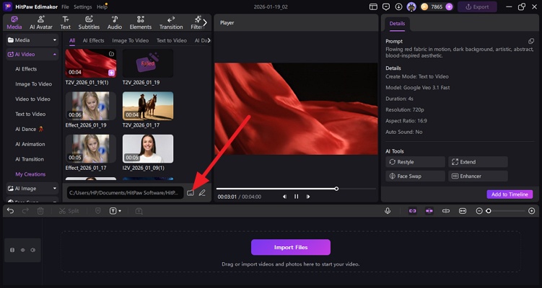Select the Effect_2026_01_19 thumbnail
This screenshot has height=288, width=542.
tap(90, 106)
